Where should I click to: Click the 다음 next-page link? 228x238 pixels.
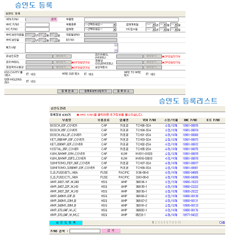click(x=222, y=222)
